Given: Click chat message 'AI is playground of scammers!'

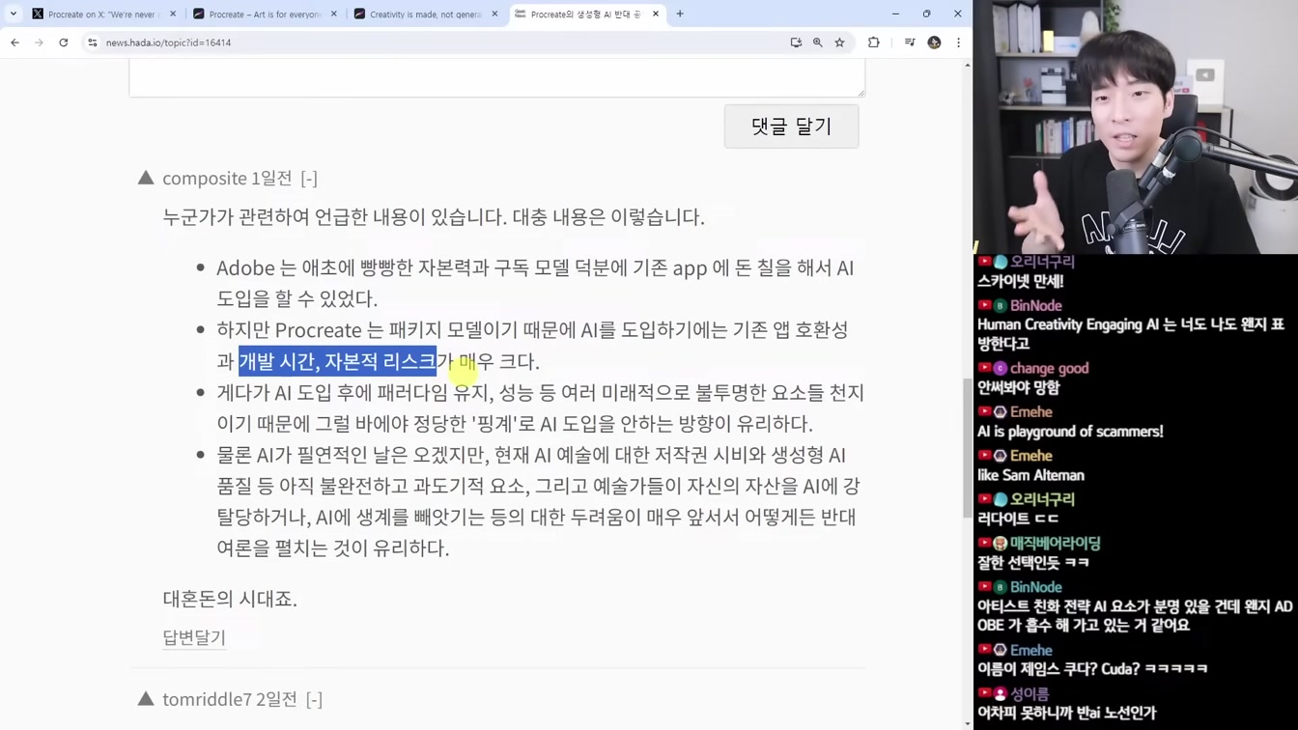Looking at the screenshot, I should [1070, 432].
